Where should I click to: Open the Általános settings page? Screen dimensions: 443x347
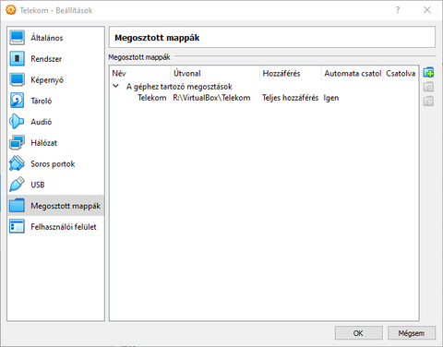(55, 38)
